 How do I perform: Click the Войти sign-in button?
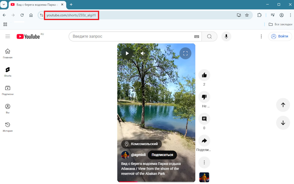point(280,36)
